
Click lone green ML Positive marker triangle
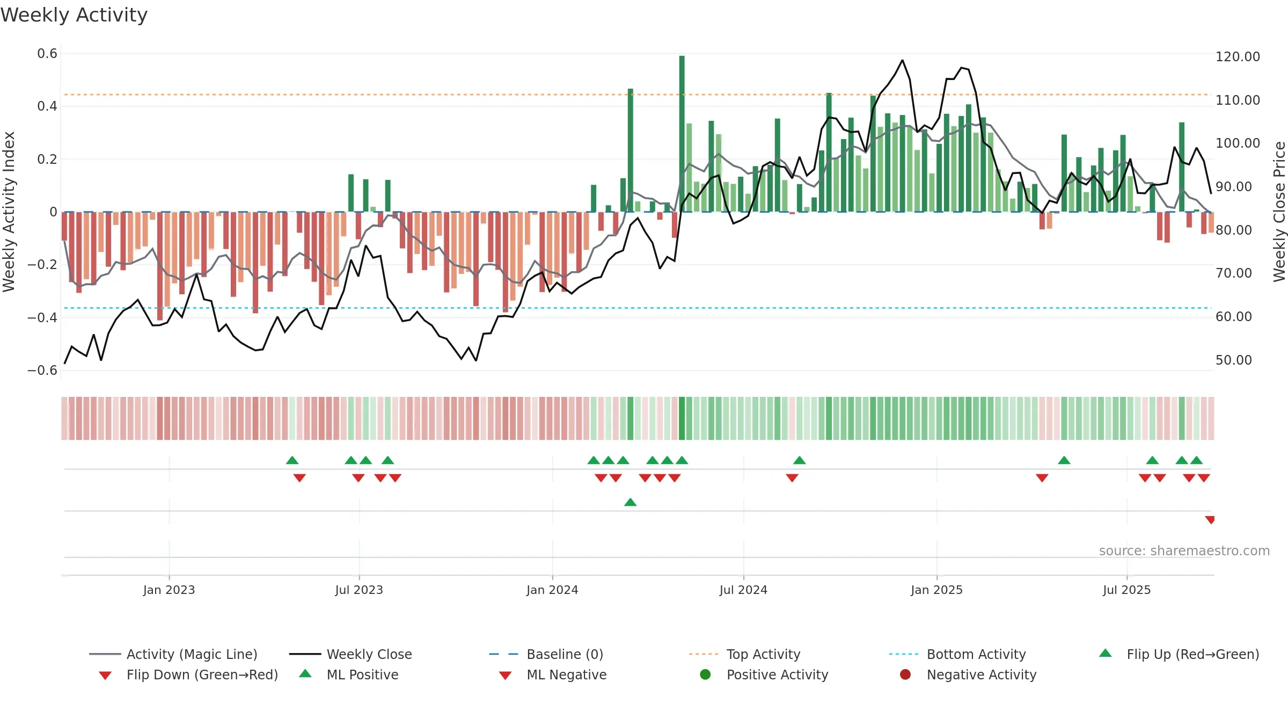tap(630, 502)
